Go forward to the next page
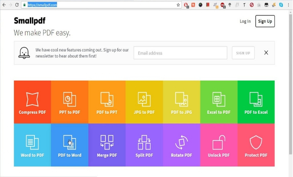Viewport: 293px width, 177px height. coord(10,5)
